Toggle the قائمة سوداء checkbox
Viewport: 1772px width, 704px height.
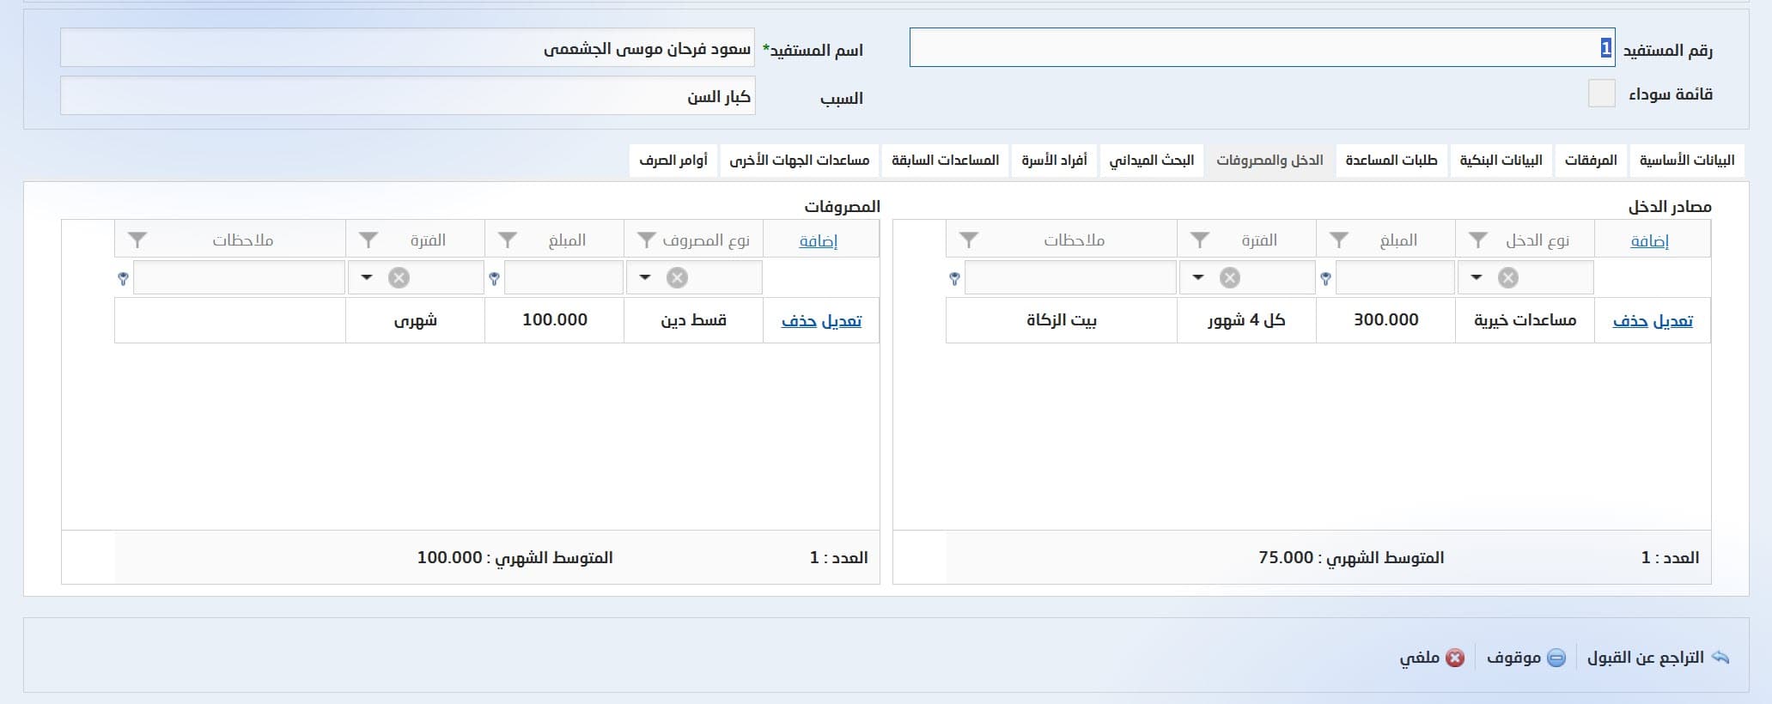click(x=1602, y=94)
